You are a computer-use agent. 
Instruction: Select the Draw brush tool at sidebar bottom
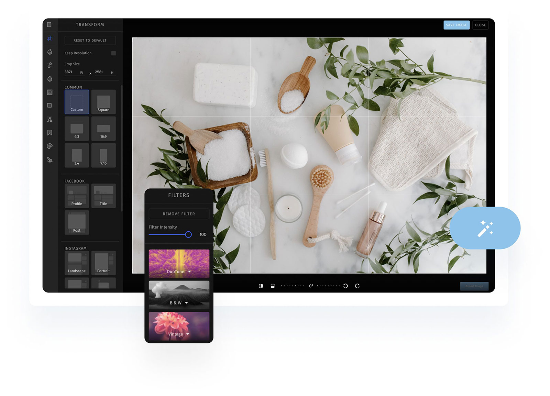click(x=50, y=160)
